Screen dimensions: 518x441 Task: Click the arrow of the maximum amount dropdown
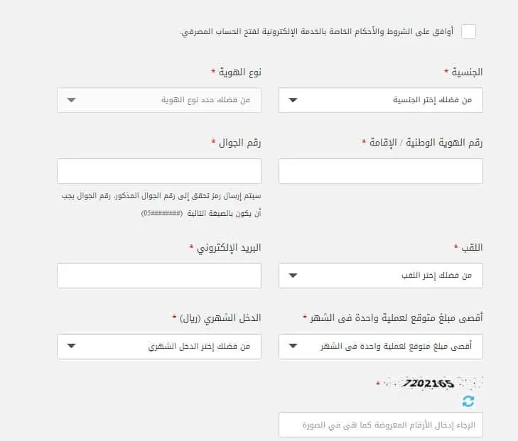tap(293, 347)
